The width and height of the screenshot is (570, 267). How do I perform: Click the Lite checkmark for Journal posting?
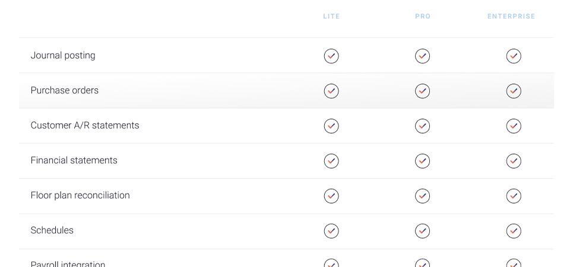click(331, 56)
